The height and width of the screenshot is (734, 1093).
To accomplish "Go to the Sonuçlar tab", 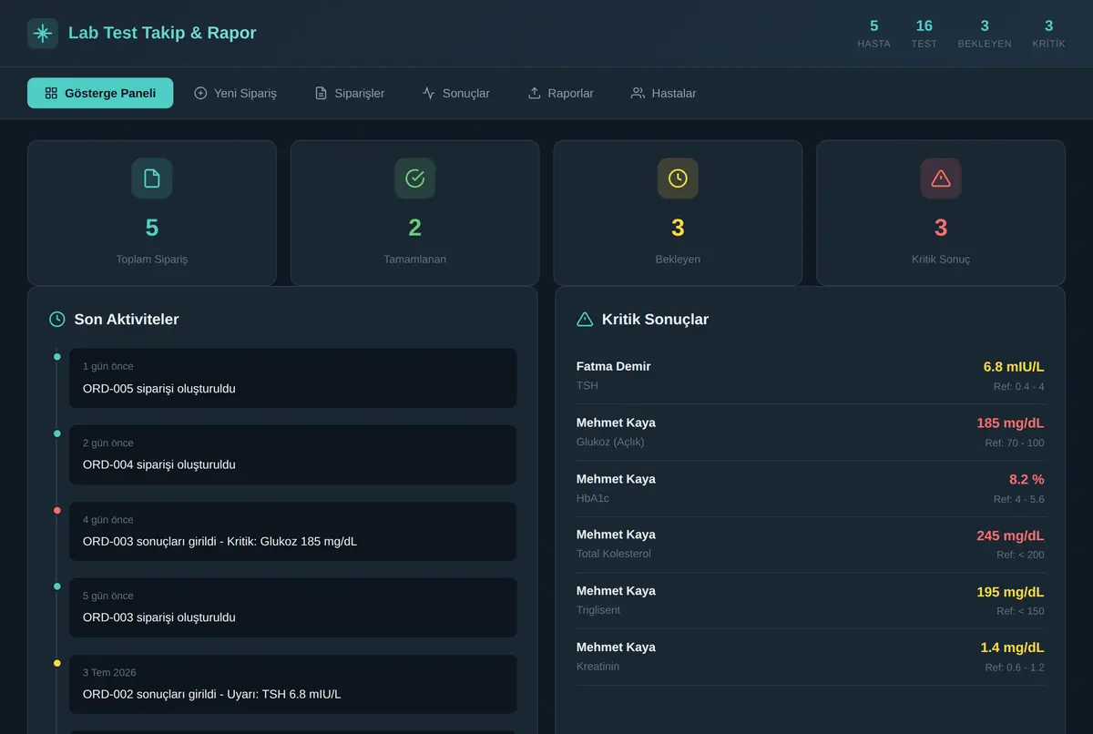I will (x=456, y=93).
